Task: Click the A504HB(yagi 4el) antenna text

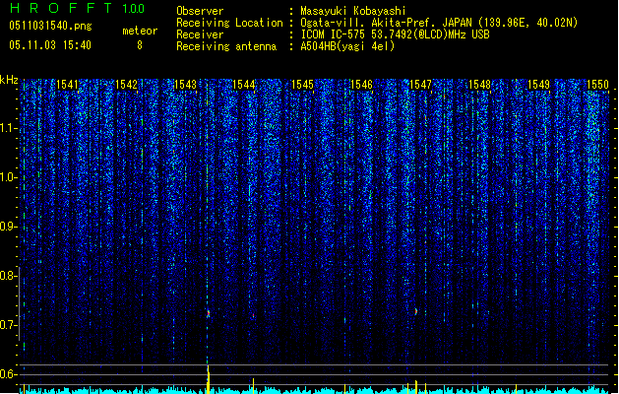Action: pyautogui.click(x=347, y=46)
